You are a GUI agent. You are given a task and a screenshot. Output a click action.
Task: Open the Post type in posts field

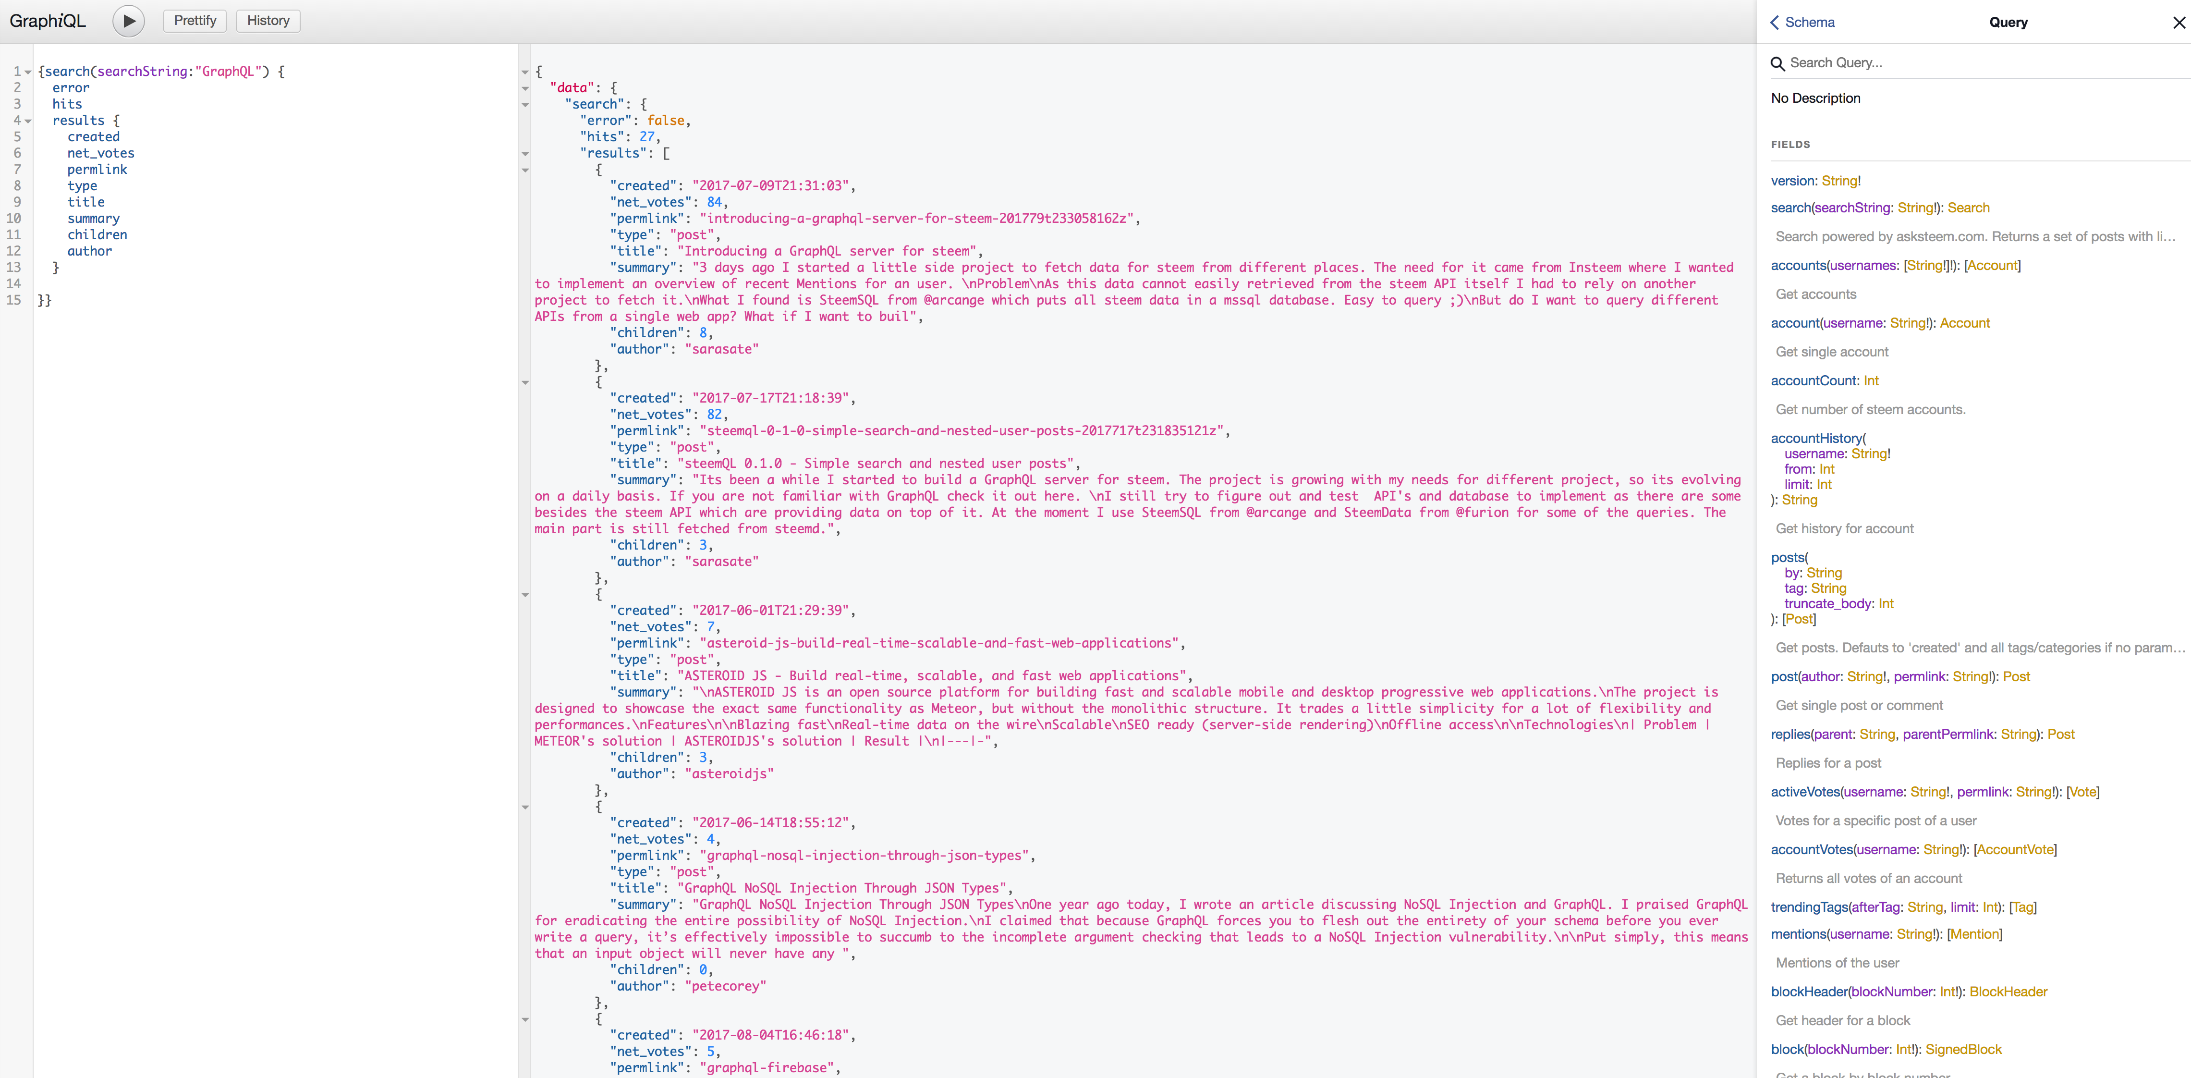[1799, 619]
